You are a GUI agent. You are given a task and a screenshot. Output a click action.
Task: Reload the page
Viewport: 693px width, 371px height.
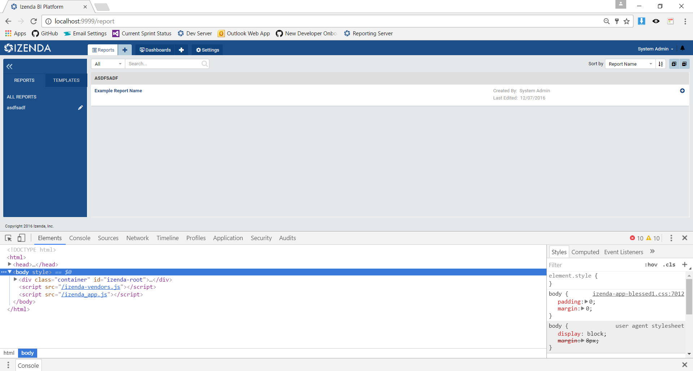34,21
